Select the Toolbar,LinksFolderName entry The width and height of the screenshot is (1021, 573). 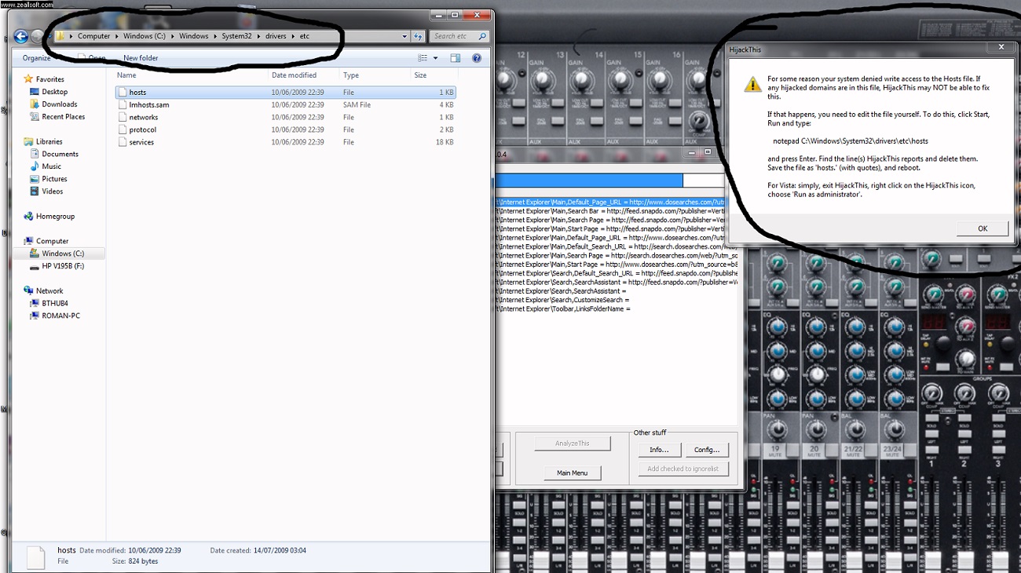click(x=564, y=308)
